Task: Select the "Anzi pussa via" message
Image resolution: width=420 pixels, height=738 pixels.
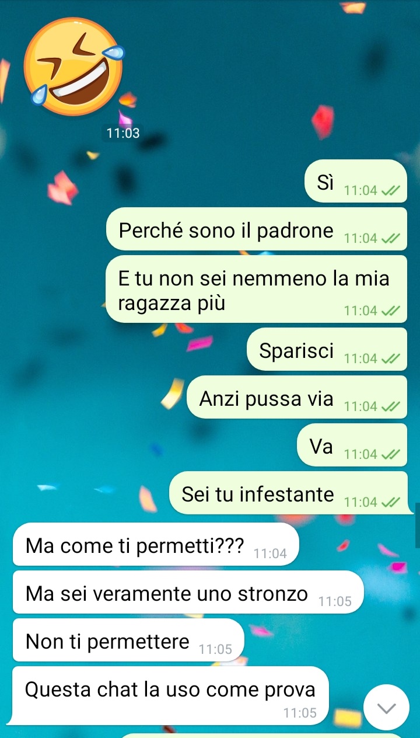Action: (x=296, y=397)
